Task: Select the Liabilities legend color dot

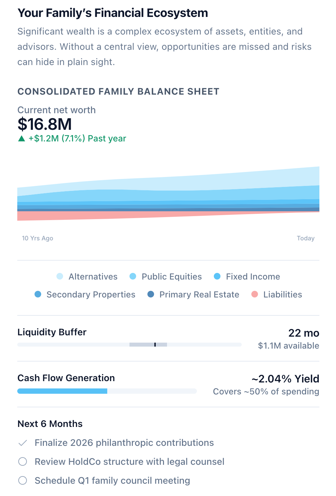Action: pyautogui.click(x=255, y=294)
